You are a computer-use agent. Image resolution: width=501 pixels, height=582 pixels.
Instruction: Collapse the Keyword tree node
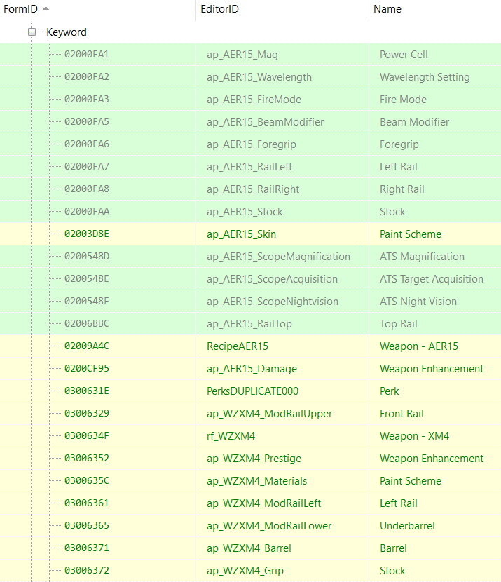(32, 32)
